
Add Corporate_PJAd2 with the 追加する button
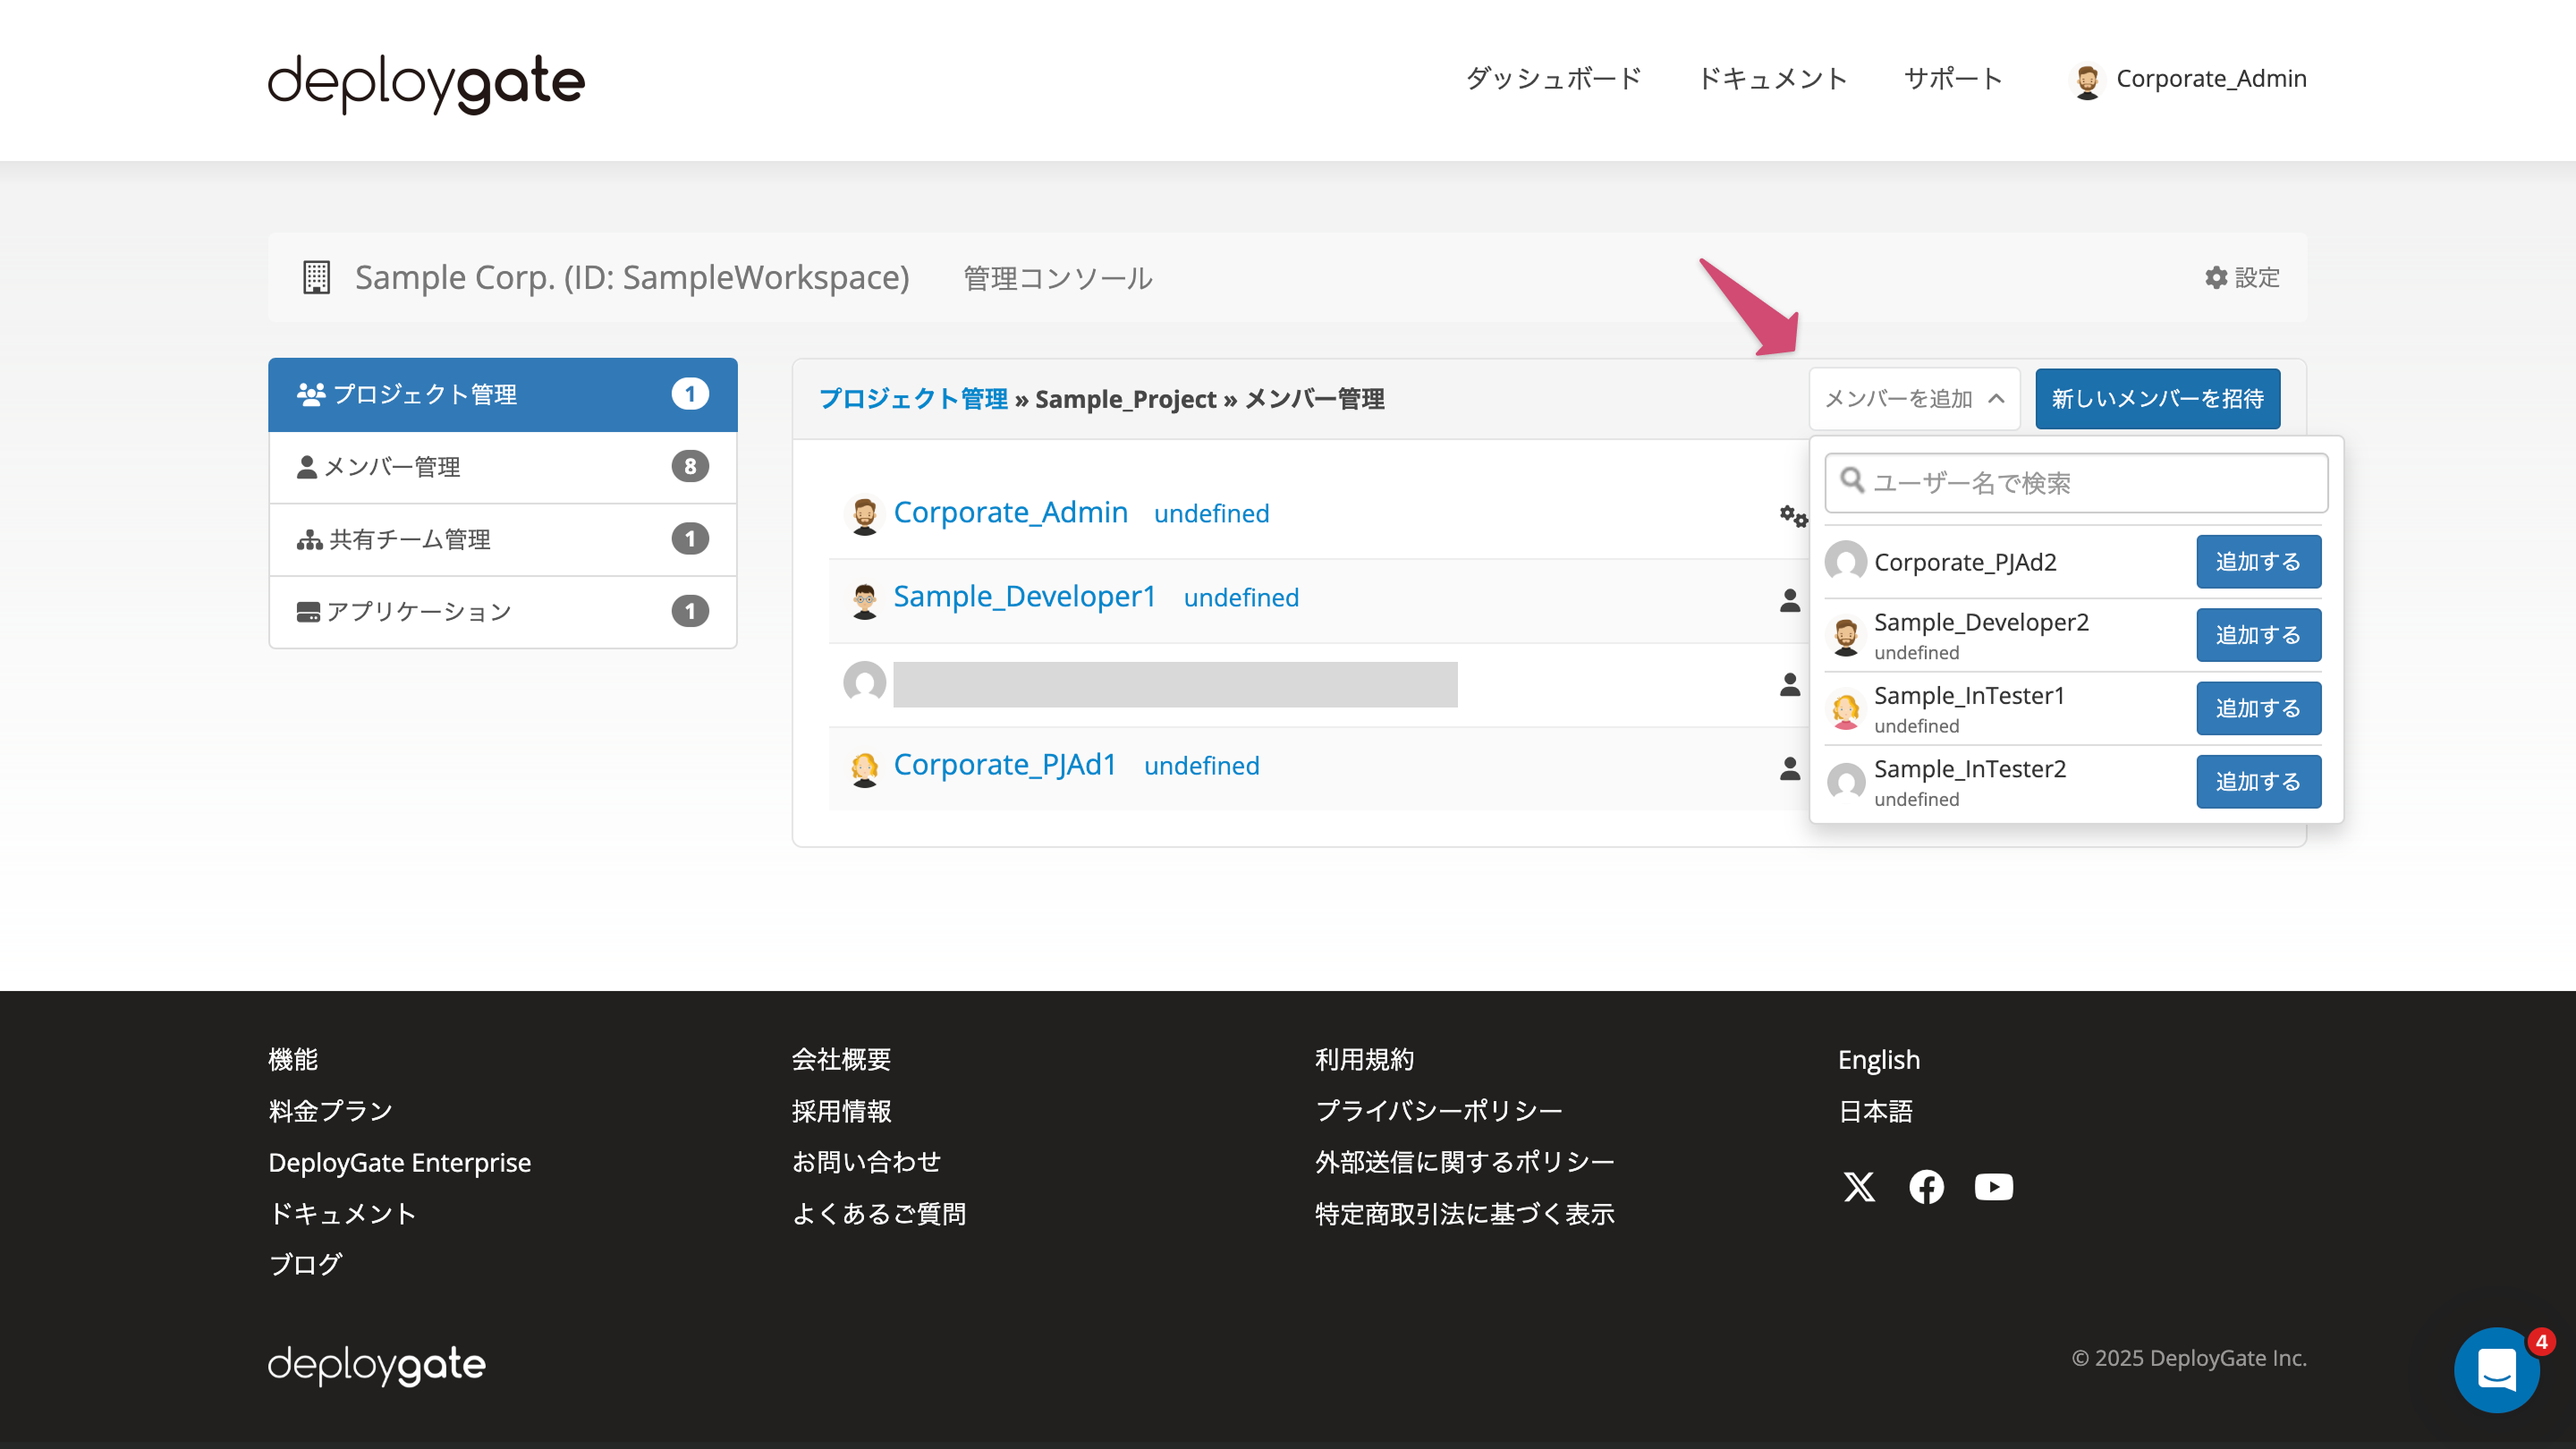pos(2258,561)
